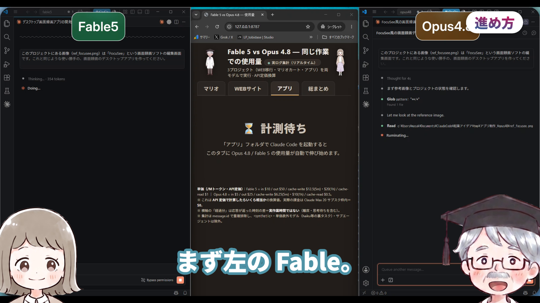Open Search in left Fable5 VS Code window
This screenshot has width=540, height=303.
pos(7,37)
